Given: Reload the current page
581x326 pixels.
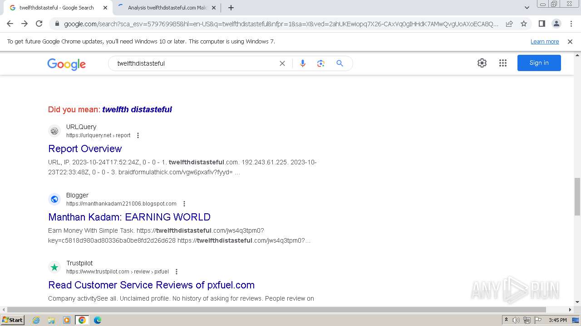Looking at the screenshot, I should click(39, 24).
